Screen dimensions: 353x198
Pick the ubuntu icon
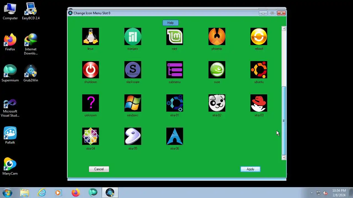(259, 70)
